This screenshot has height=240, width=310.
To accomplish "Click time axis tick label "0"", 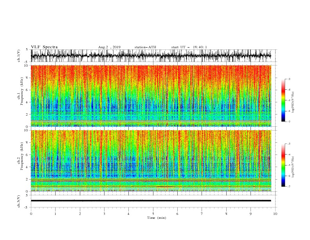I will click(31, 214).
